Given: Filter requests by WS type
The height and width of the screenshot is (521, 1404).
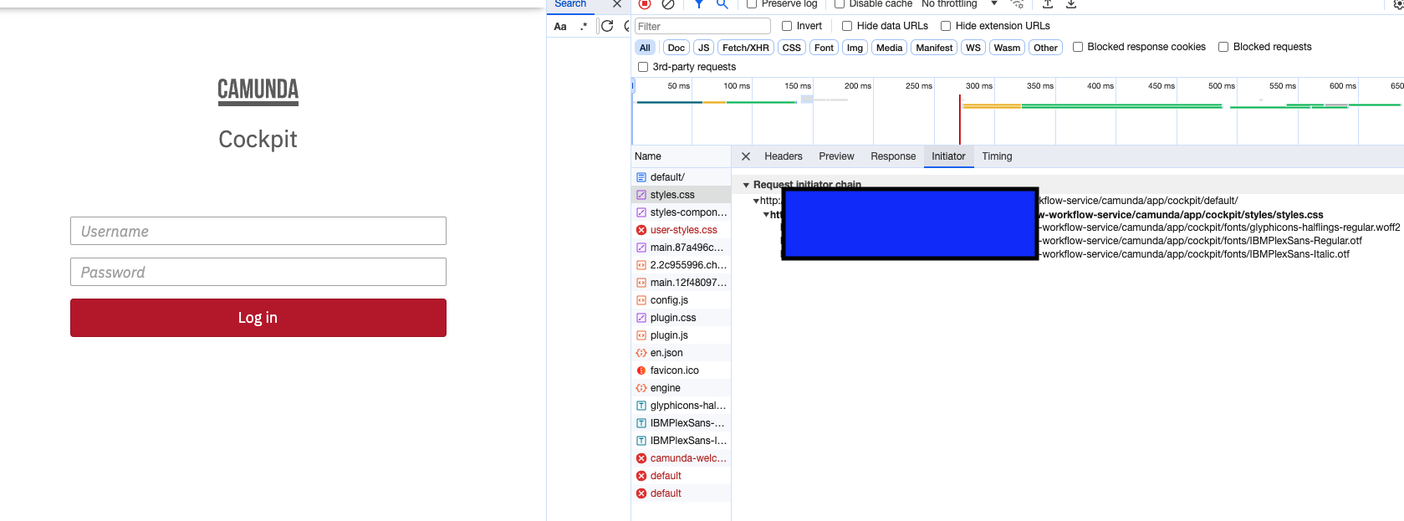Looking at the screenshot, I should click(x=973, y=48).
